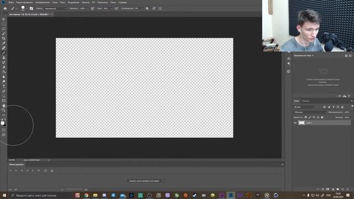This screenshot has height=199, width=354.
Task: Toggle airbrush build-up effect
Action: (116, 8)
